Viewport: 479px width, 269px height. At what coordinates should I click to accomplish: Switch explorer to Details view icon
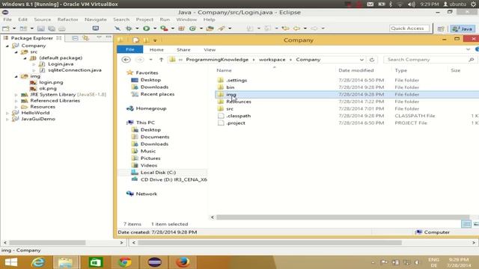tap(466, 224)
